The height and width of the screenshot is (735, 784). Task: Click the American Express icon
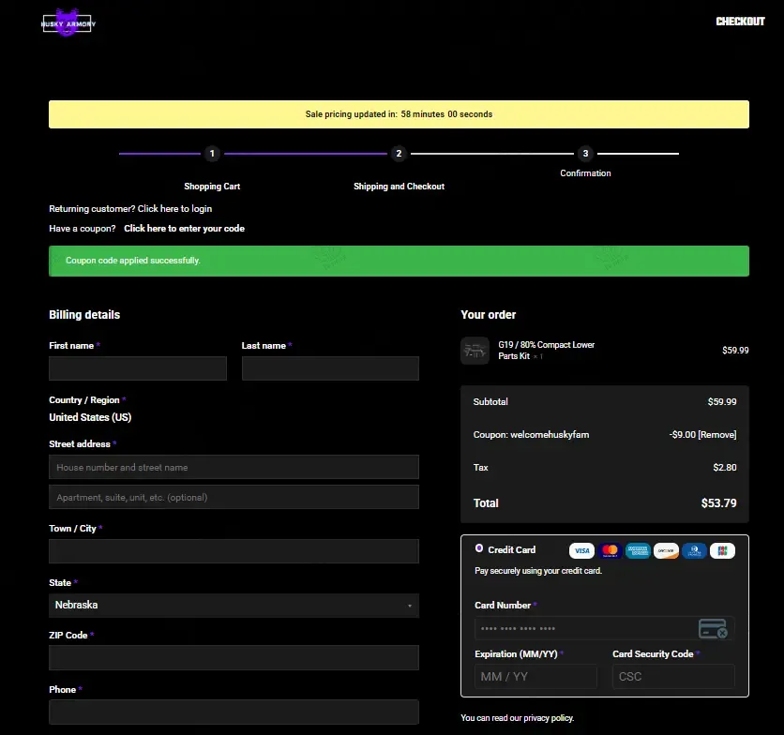click(638, 551)
